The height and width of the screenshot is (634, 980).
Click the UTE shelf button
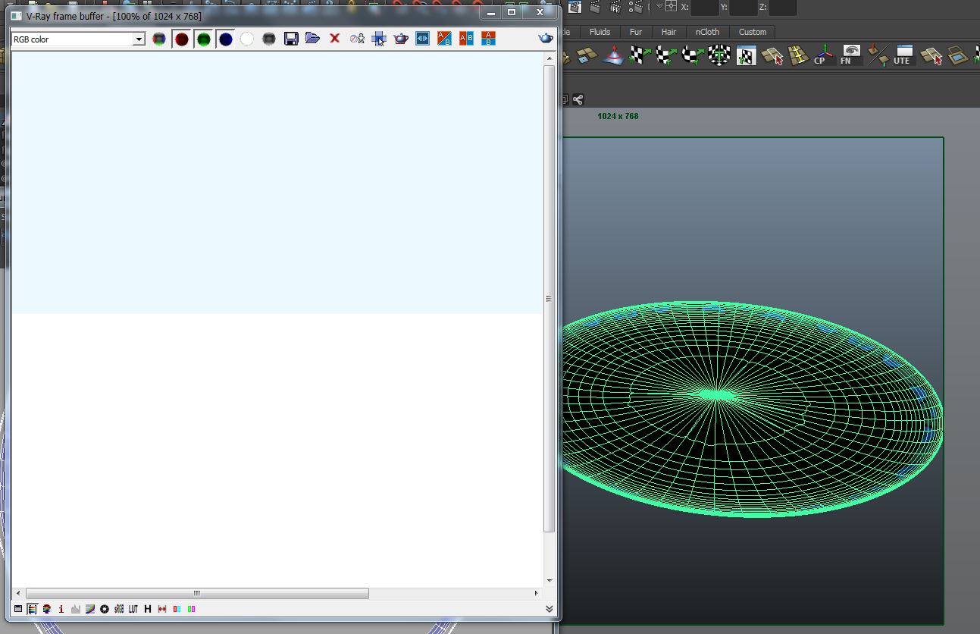902,55
